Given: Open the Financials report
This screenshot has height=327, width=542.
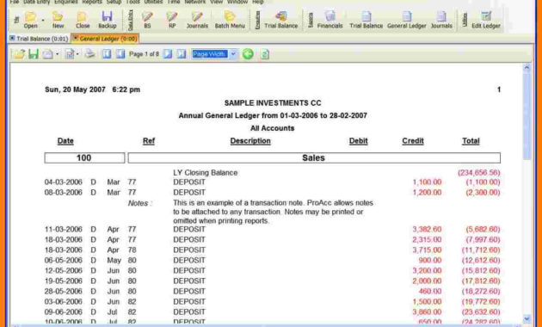Looking at the screenshot, I should [x=330, y=20].
